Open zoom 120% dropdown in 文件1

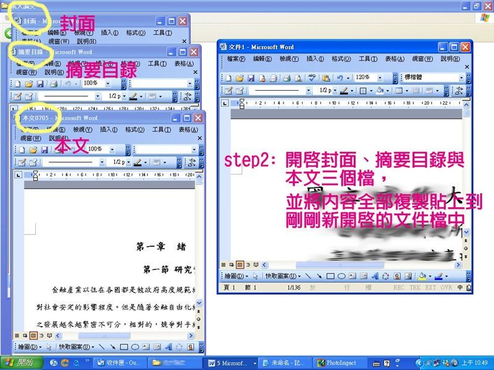tap(380, 78)
